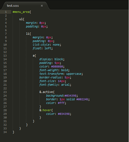Select the test.scss tab

tap(13, 6)
